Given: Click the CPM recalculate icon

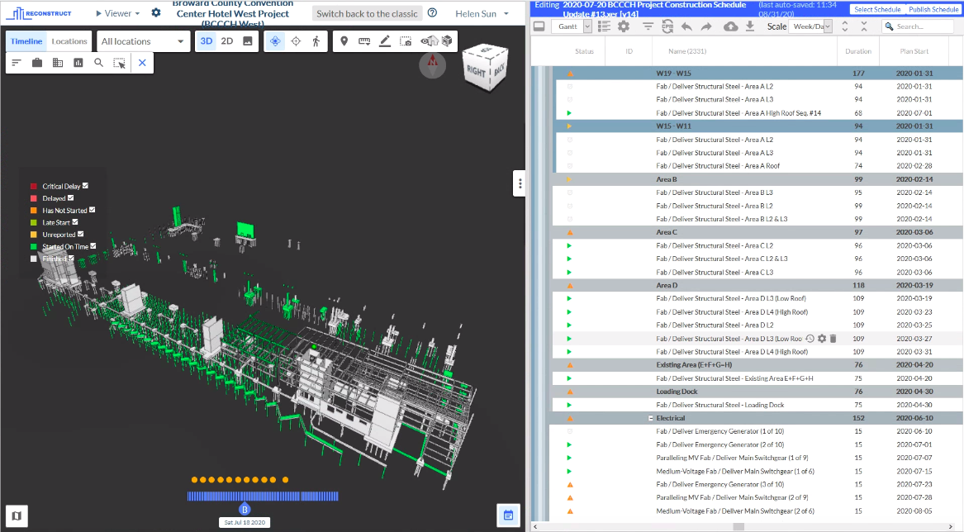Looking at the screenshot, I should [667, 26].
